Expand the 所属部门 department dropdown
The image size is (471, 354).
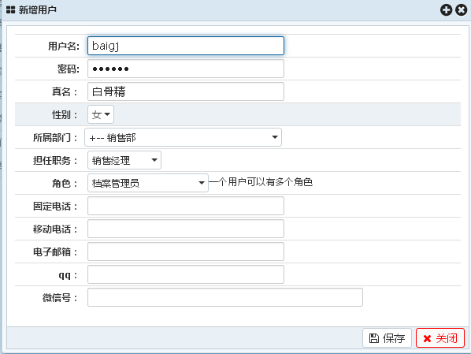coord(183,137)
